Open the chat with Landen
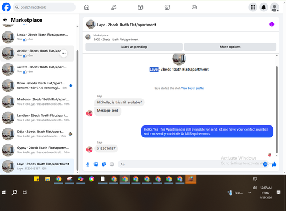286x211 pixels. tap(37, 118)
